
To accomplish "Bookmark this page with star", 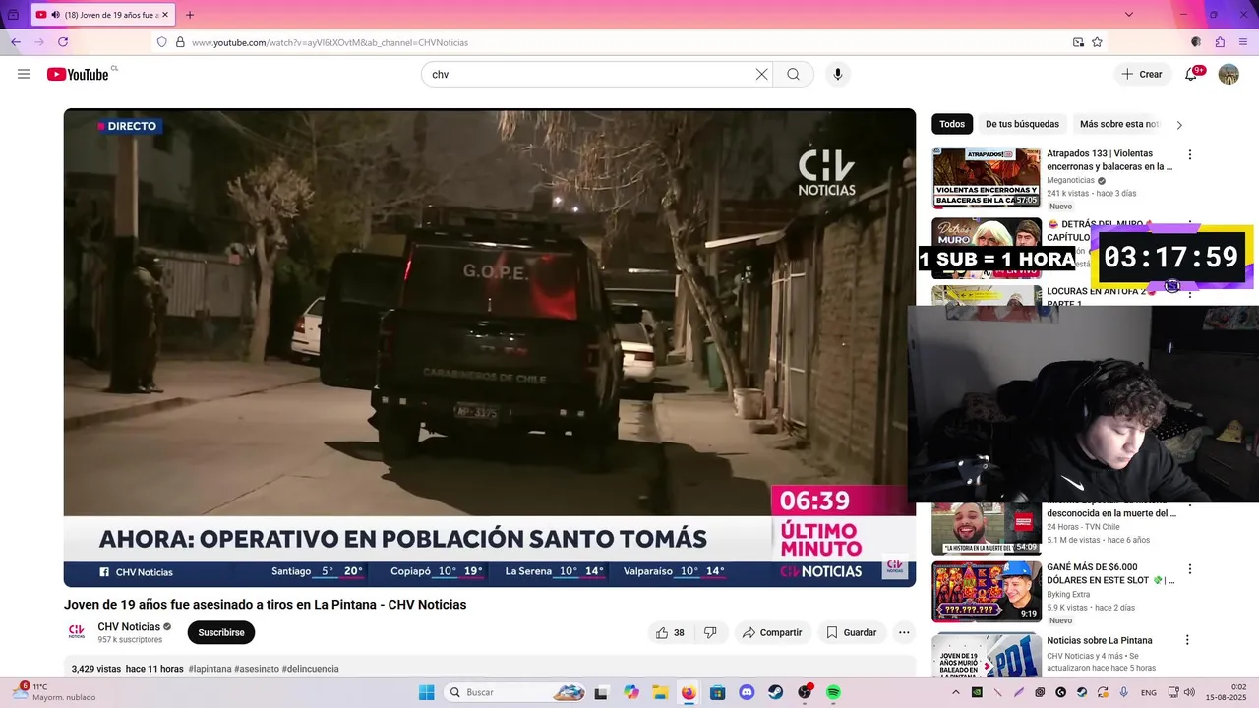I will [x=1097, y=42].
